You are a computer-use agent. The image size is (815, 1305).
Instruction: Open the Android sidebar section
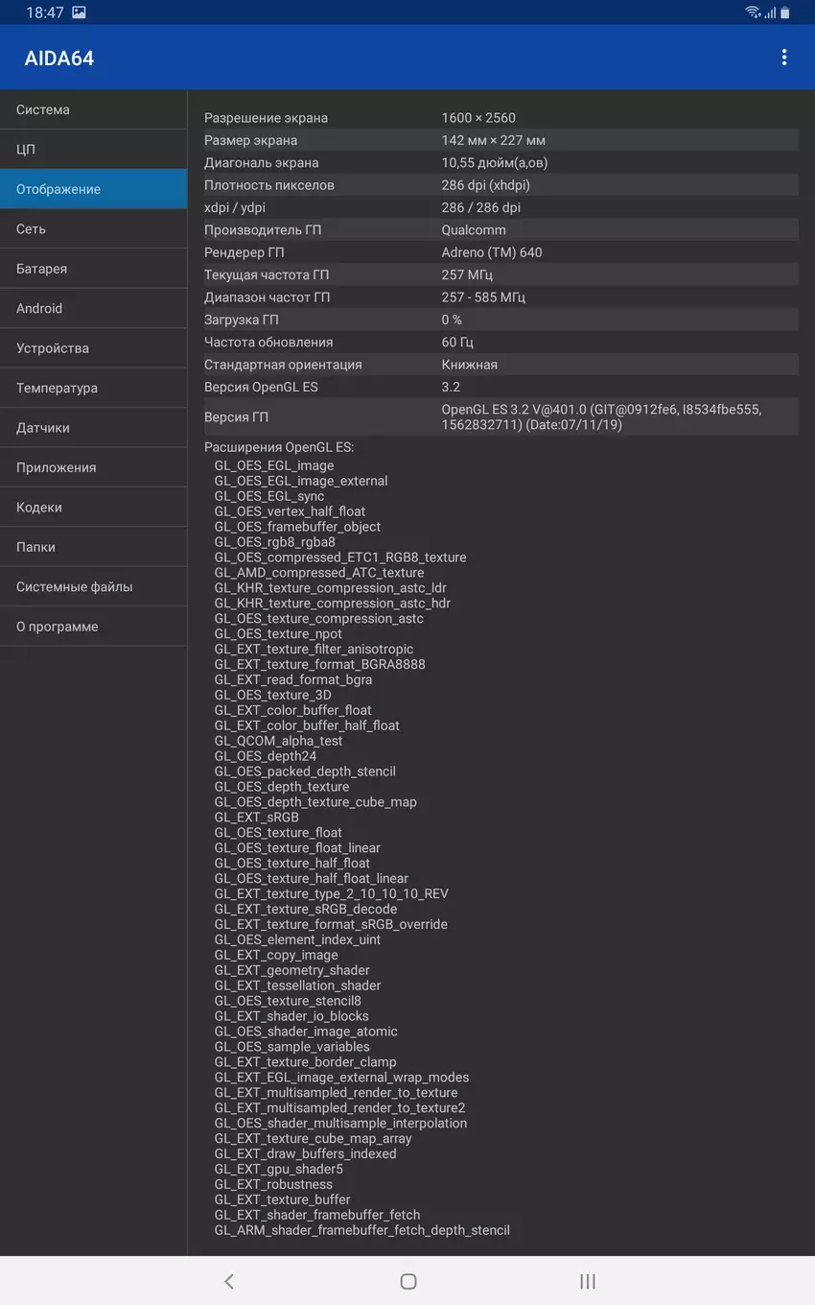(93, 308)
